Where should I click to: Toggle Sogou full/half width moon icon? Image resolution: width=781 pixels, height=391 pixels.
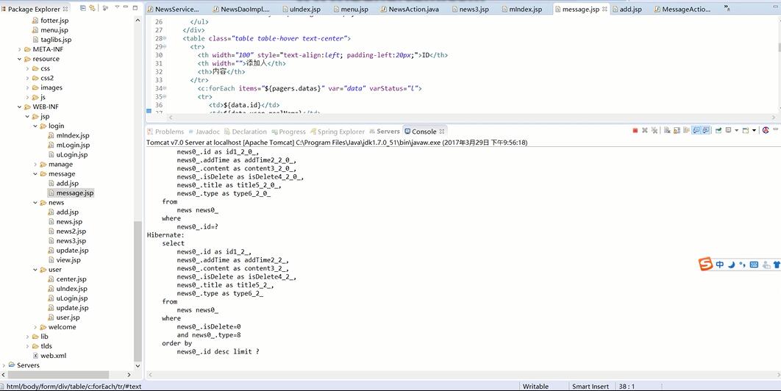tap(731, 265)
